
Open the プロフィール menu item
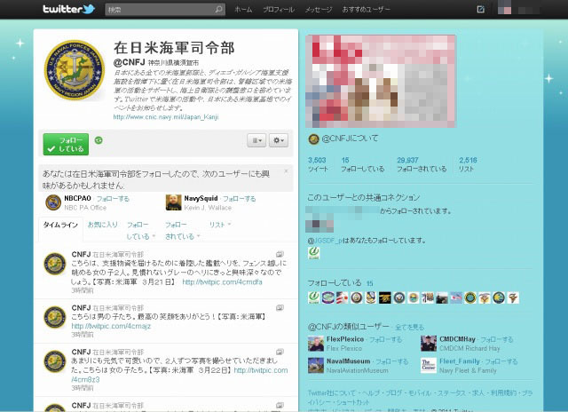pyautogui.click(x=279, y=10)
